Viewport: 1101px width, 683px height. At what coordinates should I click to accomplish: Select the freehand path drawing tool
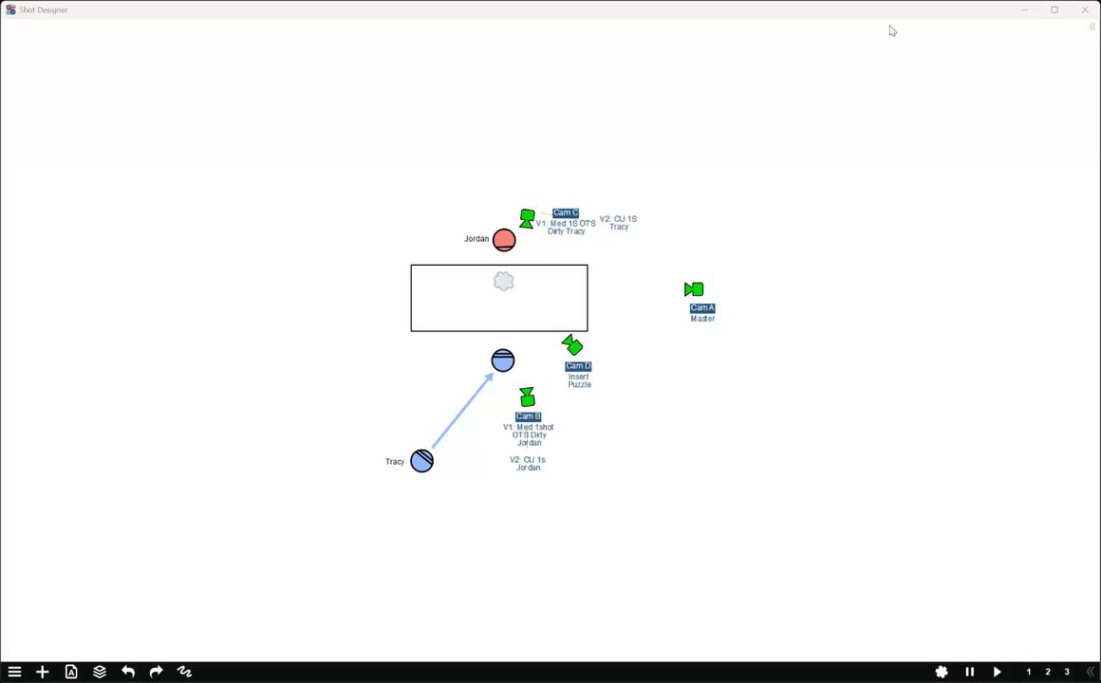pos(185,672)
